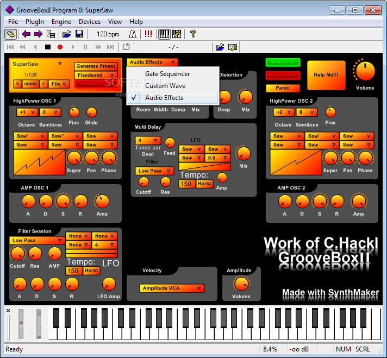
Task: Click the purple back arrow in toolbar
Action: 26,34
